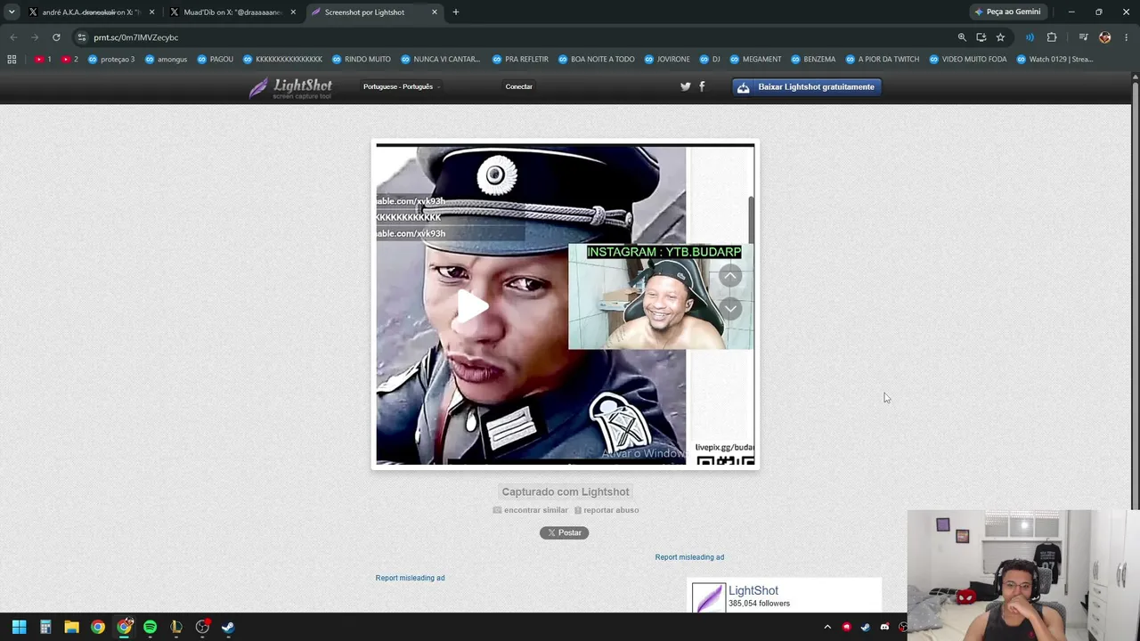Open the YouTube bookmark labeled 2
The image size is (1140, 641).
pyautogui.click(x=69, y=60)
